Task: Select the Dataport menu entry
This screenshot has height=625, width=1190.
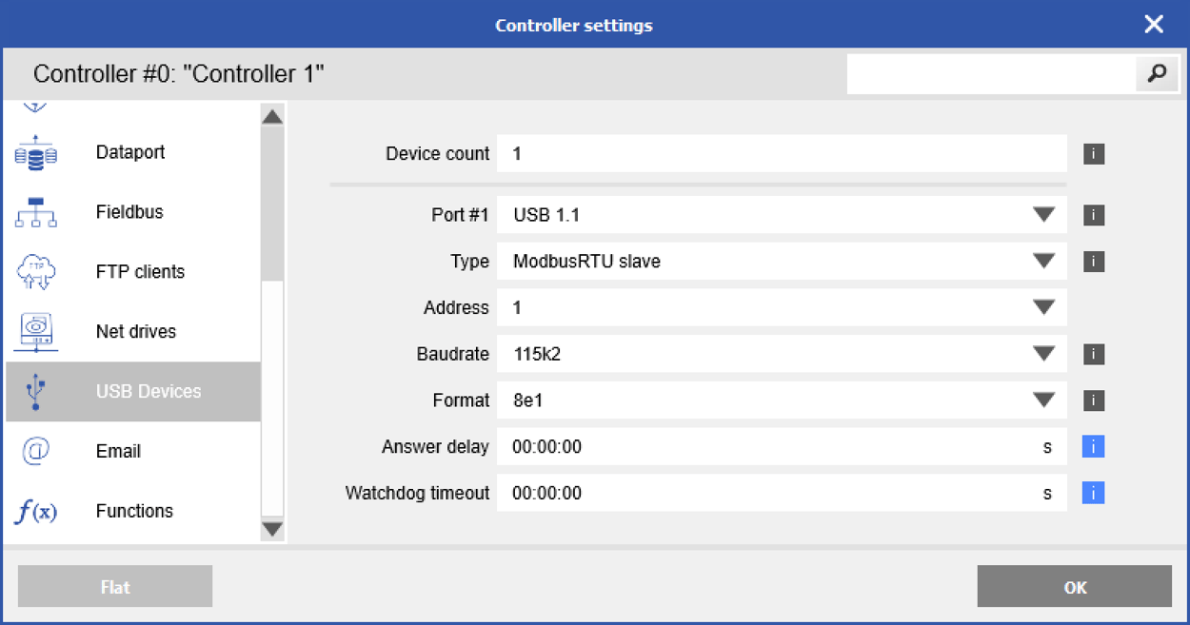Action: point(129,152)
